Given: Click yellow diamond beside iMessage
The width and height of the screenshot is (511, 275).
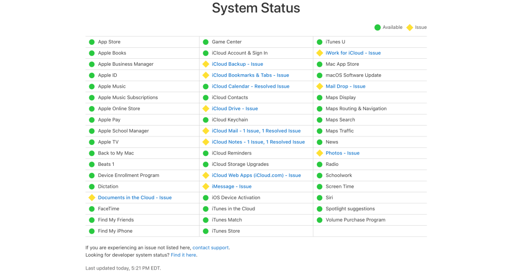Looking at the screenshot, I should click(x=206, y=186).
